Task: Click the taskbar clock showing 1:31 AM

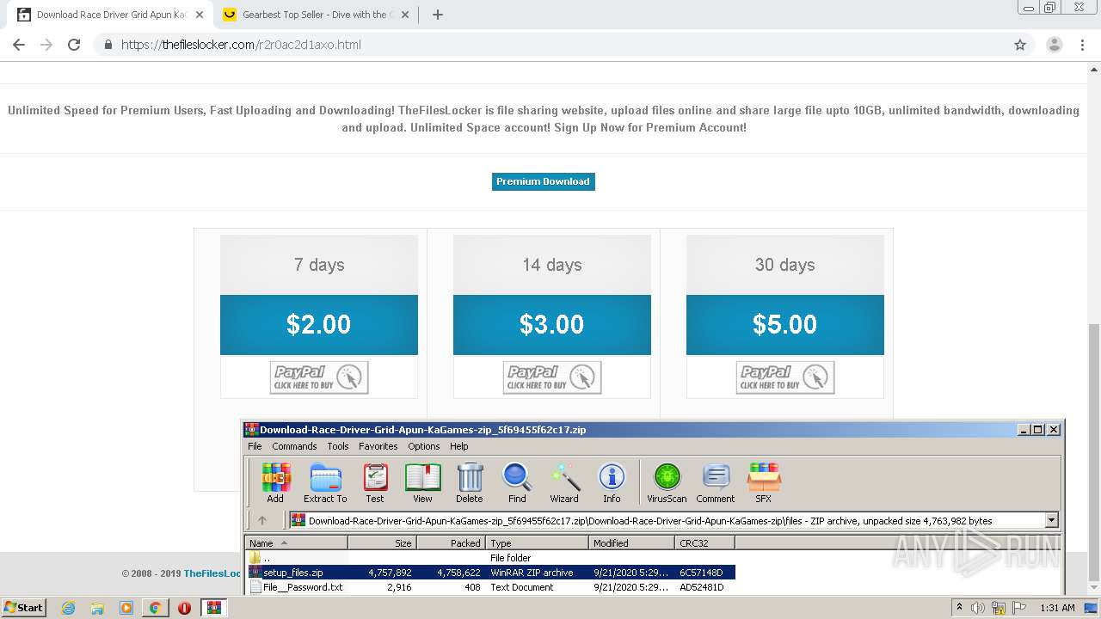Action: (1058, 608)
